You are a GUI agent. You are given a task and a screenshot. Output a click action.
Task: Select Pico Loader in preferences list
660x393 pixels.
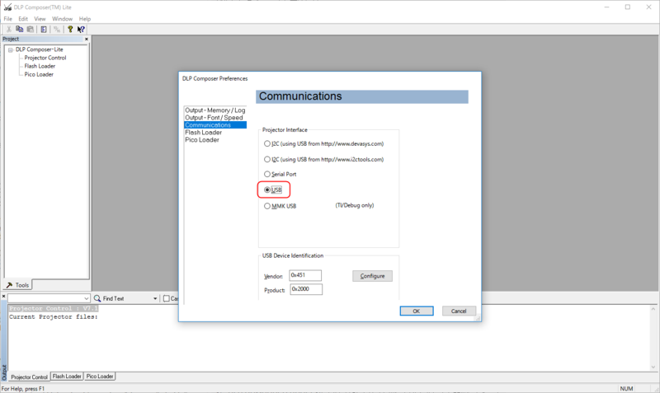point(202,140)
